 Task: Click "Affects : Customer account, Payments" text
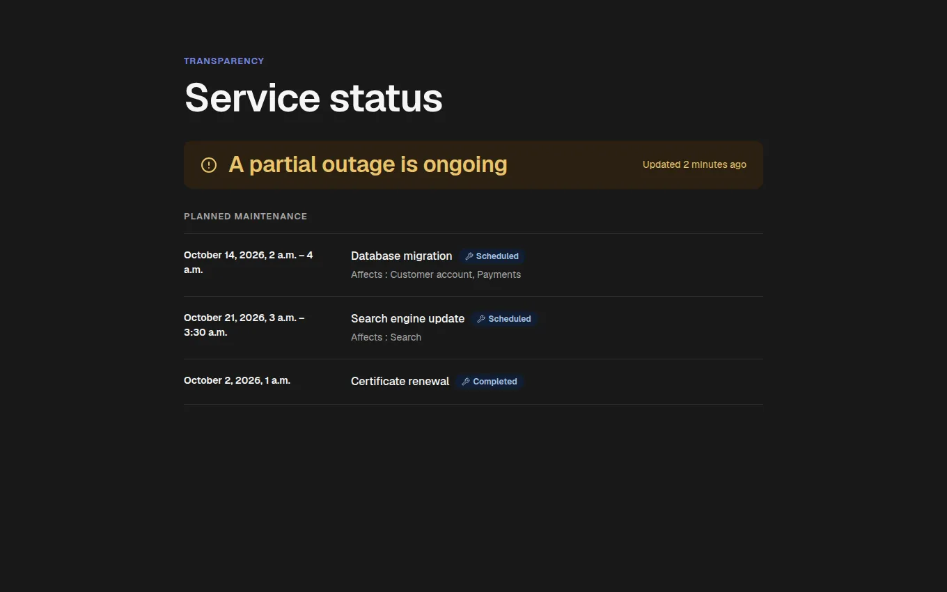tap(436, 274)
